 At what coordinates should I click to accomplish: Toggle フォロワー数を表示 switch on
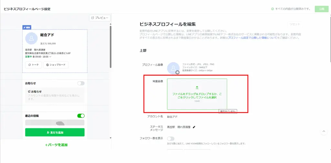coord(171,139)
